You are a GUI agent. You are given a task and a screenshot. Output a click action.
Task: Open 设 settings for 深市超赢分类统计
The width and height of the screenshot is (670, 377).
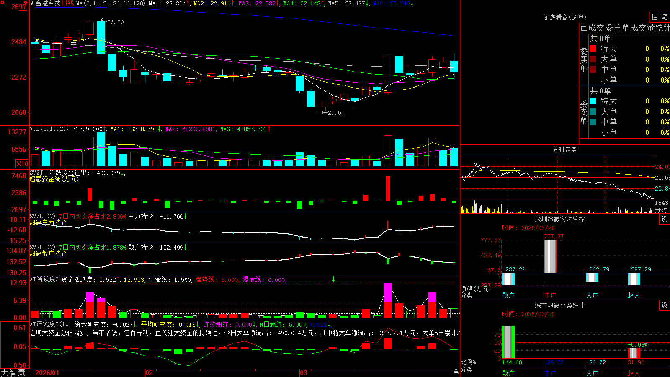[665, 305]
